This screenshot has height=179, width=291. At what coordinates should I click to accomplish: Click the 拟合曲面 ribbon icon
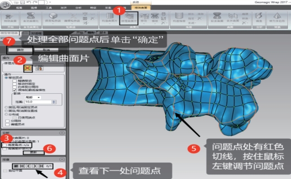pyautogui.click(x=217, y=17)
